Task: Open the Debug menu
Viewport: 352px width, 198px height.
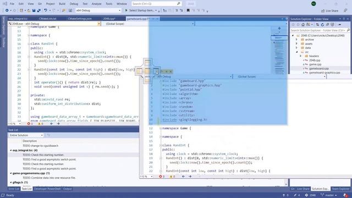Action: [x=74, y=4]
